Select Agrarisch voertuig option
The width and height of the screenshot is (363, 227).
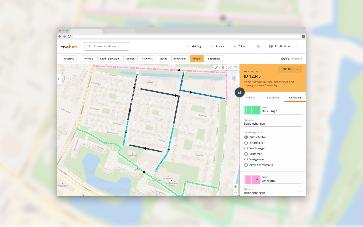[246, 165]
